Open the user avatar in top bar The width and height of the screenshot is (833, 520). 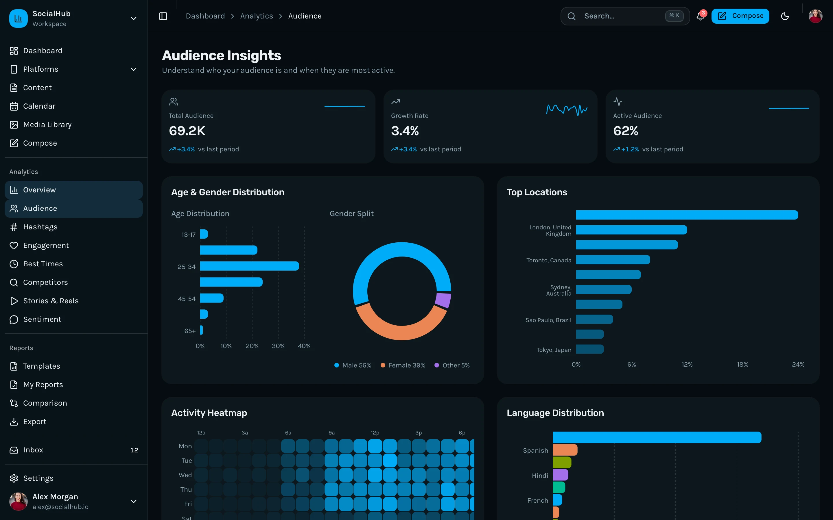[x=815, y=16]
